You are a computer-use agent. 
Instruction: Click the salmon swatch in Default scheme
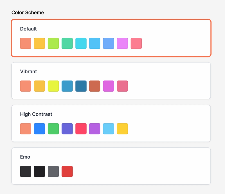(25, 43)
